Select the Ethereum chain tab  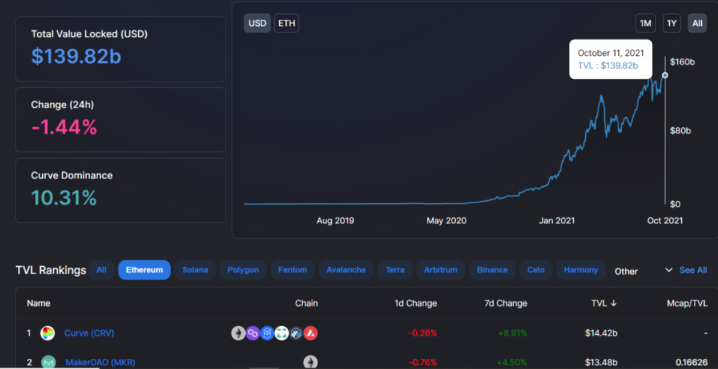click(144, 270)
